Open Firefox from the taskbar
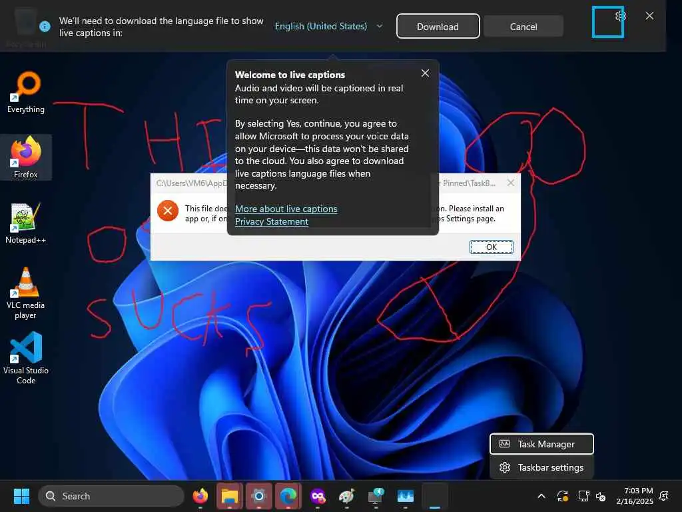682x512 pixels. 200,496
